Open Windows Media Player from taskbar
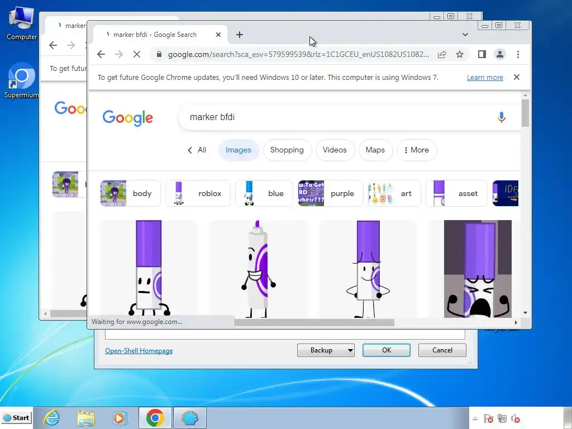Viewport: 572px width, 429px height. 119,418
